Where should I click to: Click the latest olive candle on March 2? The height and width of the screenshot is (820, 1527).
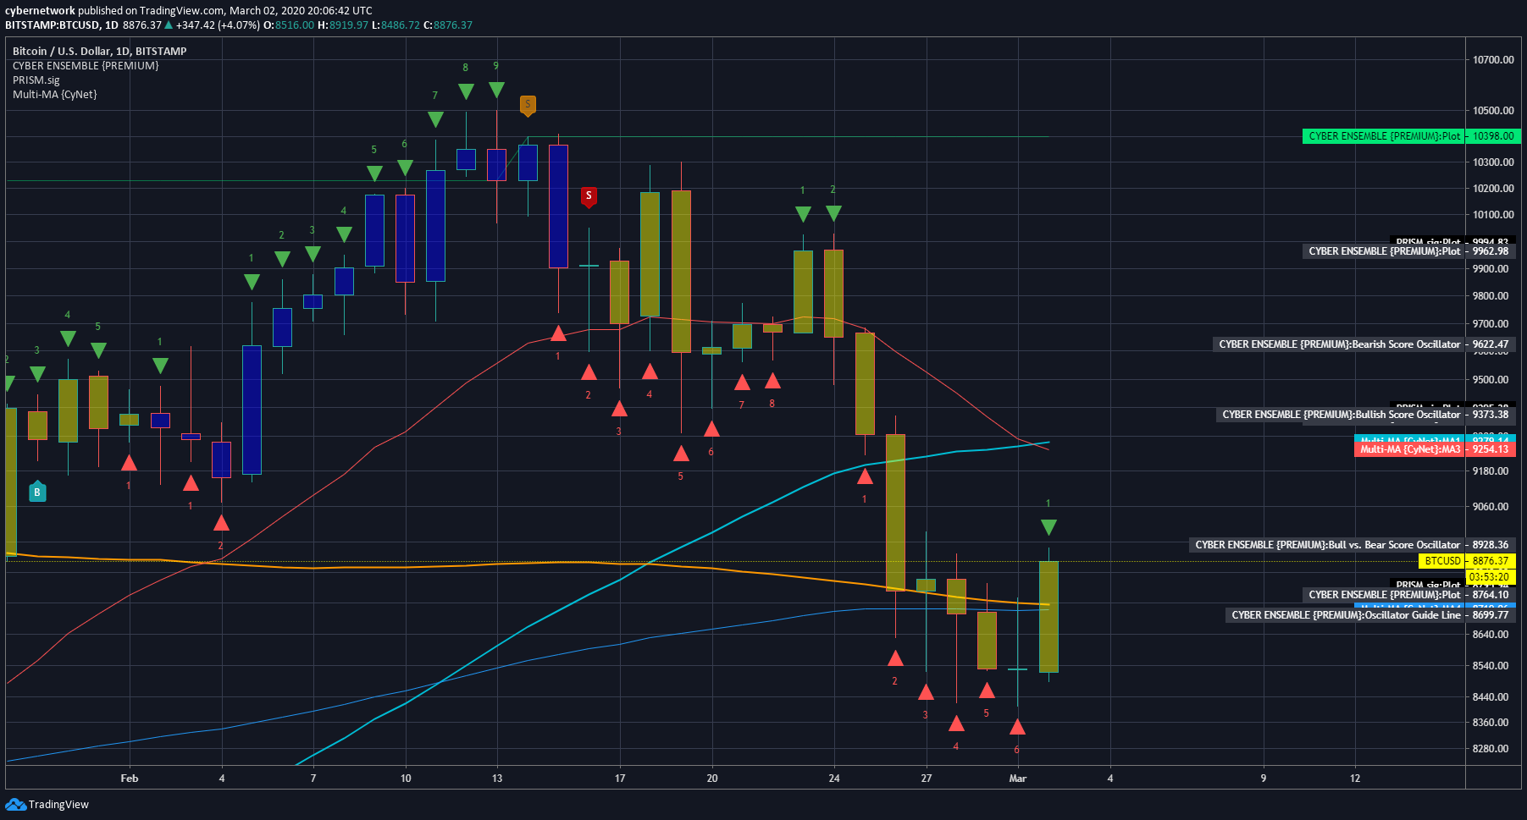[x=1048, y=616]
